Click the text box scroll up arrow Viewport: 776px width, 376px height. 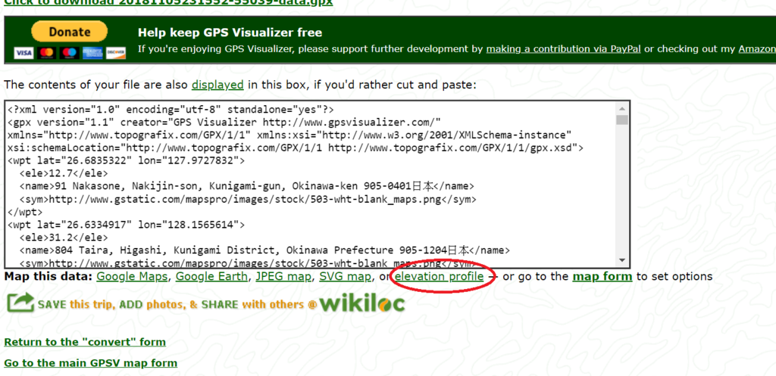622,108
